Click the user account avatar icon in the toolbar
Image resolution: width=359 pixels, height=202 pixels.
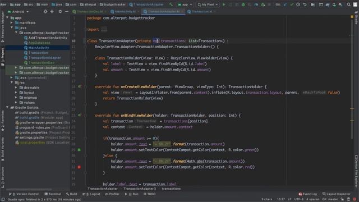point(355,4)
